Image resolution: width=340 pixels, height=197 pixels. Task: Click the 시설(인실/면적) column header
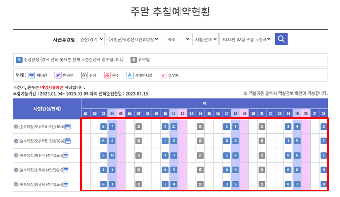tap(47, 109)
